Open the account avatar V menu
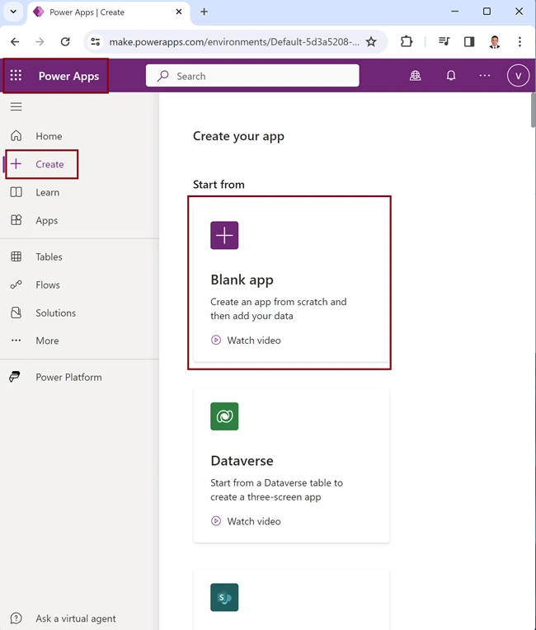 tap(519, 76)
